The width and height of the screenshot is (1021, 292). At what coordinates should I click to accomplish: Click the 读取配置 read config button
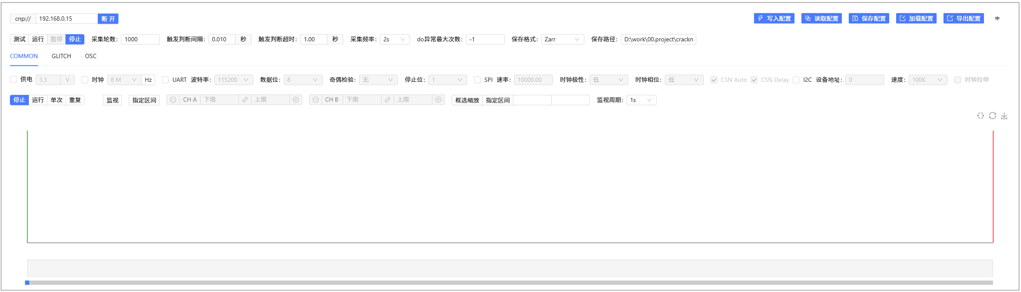pyautogui.click(x=821, y=19)
